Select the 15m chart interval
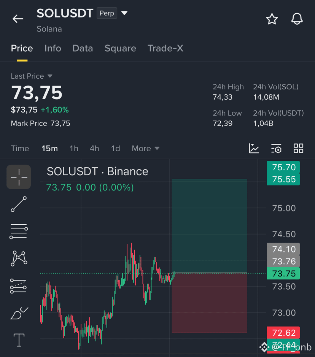315x357 pixels. click(50, 148)
